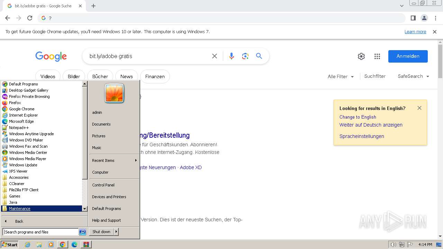This screenshot has height=249, width=443.
Task: Clear the Google search box text
Action: coord(215,56)
